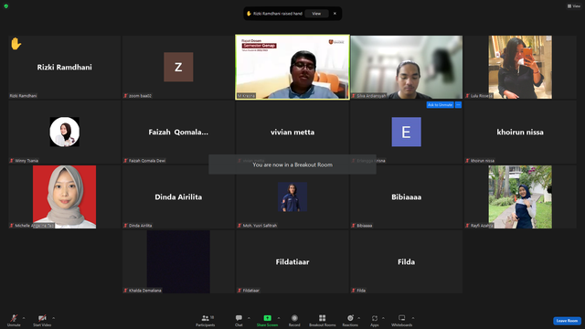The width and height of the screenshot is (585, 329).
Task: Open the View layout menu
Action: 574,6
